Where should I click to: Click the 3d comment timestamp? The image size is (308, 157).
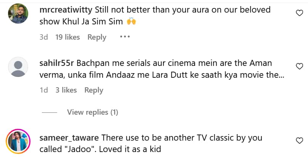43,37
